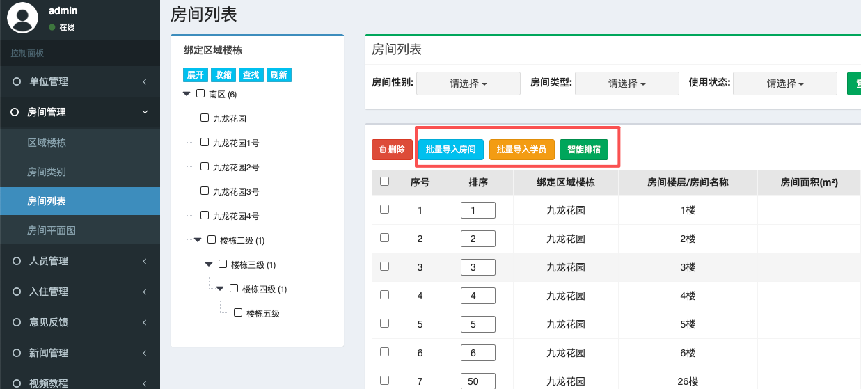Click the 批量导入房间 button
861x389 pixels.
pos(451,150)
